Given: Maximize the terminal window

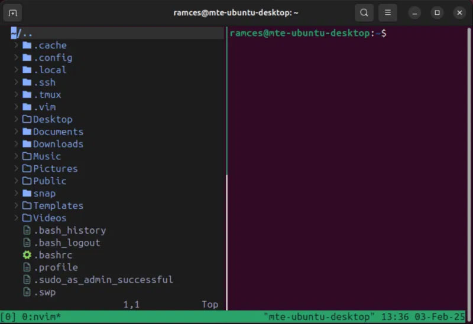Looking at the screenshot, I should click(437, 12).
